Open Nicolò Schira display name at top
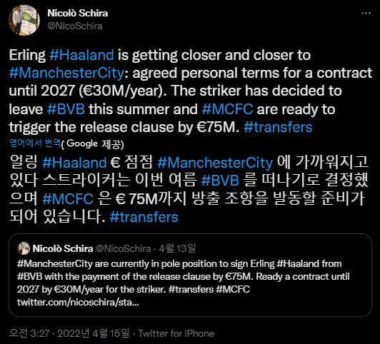 tap(78, 13)
